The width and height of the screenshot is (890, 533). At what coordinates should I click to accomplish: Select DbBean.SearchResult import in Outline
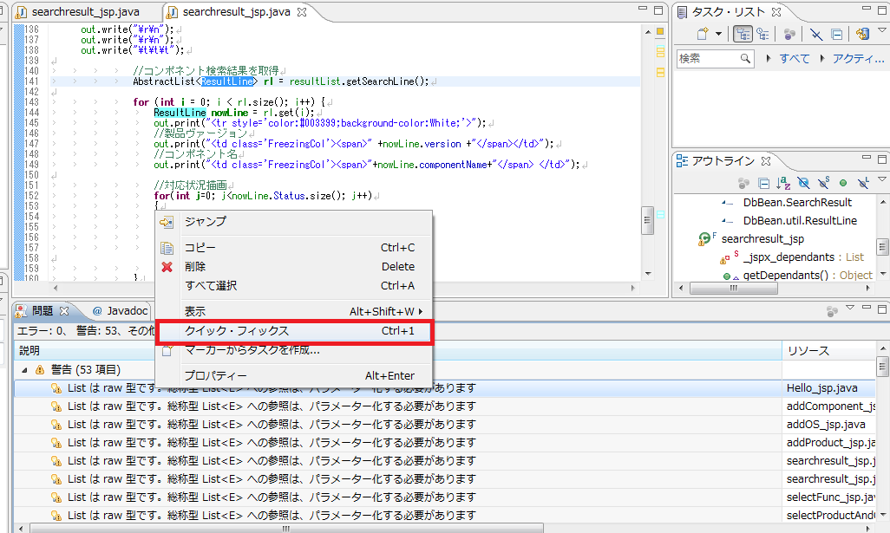797,203
